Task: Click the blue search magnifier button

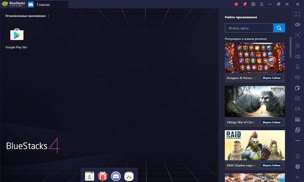Action: [x=279, y=28]
